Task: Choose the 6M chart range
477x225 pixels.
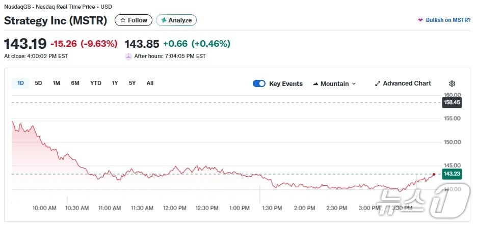Action: [x=75, y=83]
